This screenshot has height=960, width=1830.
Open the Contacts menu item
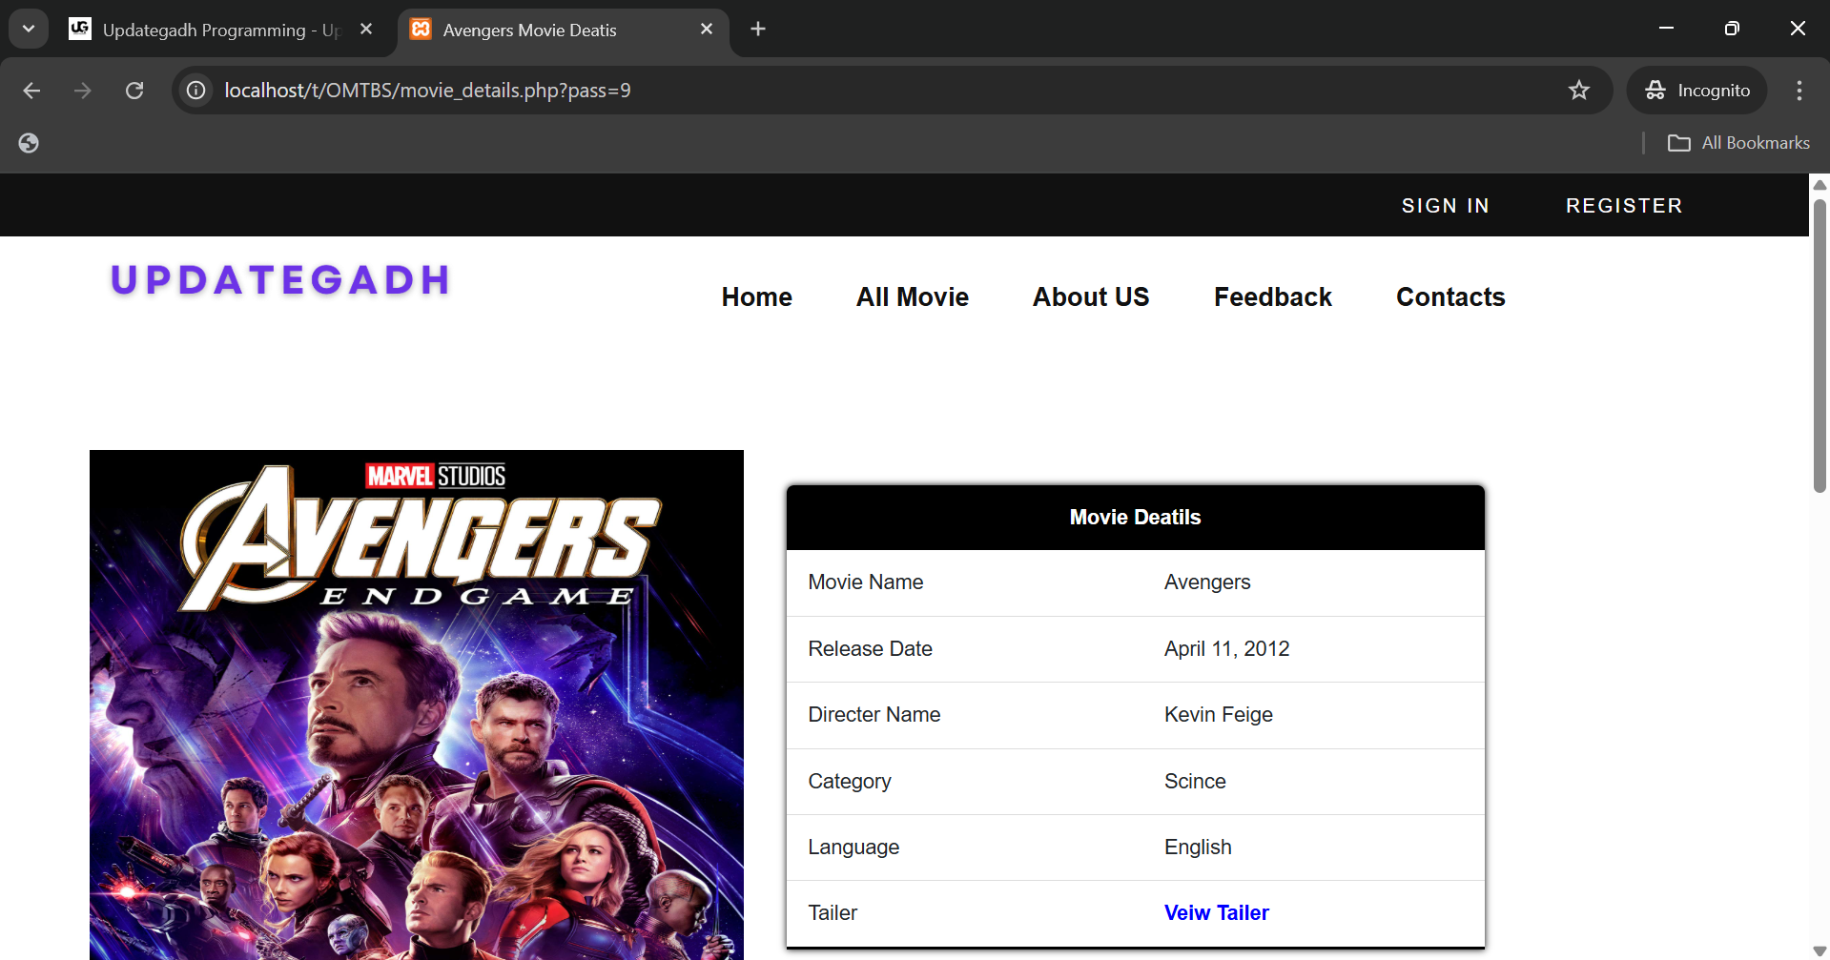point(1450,297)
